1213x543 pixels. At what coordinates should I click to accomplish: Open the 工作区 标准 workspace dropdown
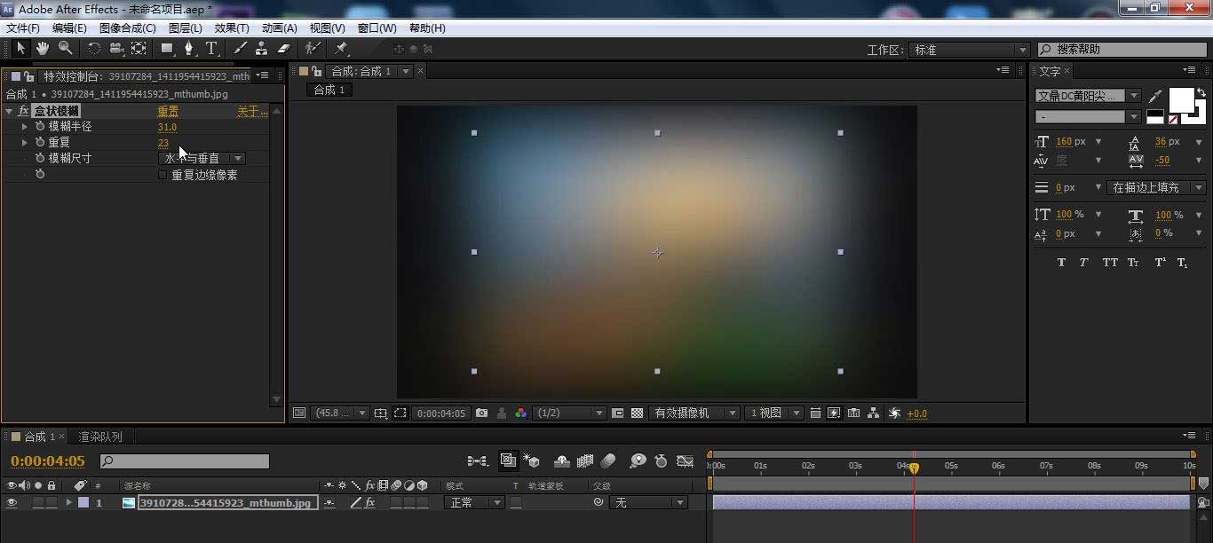tap(970, 50)
